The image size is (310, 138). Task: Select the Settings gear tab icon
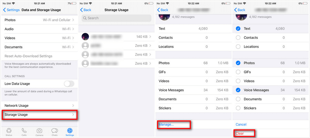(x=70, y=131)
